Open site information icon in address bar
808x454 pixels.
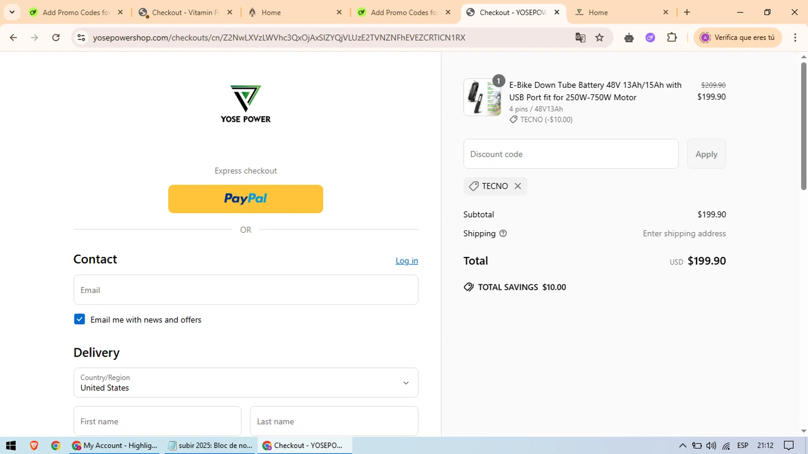pos(81,38)
